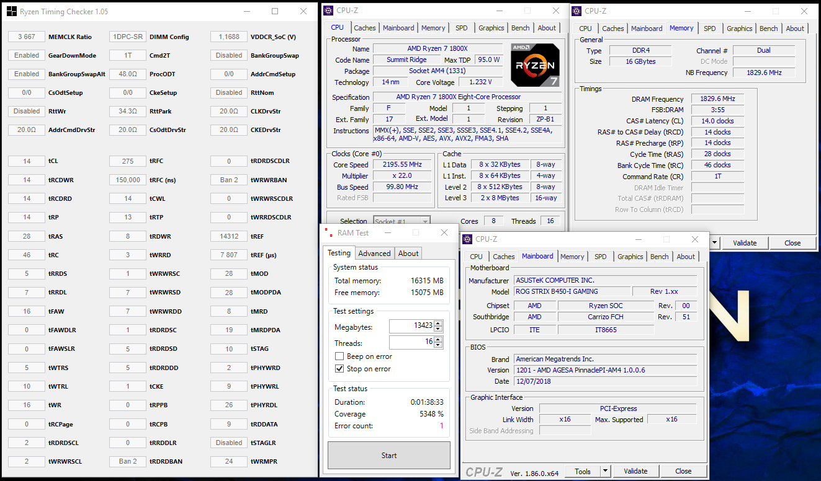Click the RAM Test title bar icon

coord(328,232)
